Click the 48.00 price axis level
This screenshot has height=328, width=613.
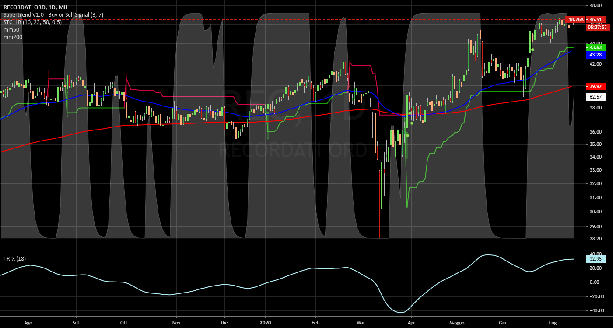(x=595, y=5)
